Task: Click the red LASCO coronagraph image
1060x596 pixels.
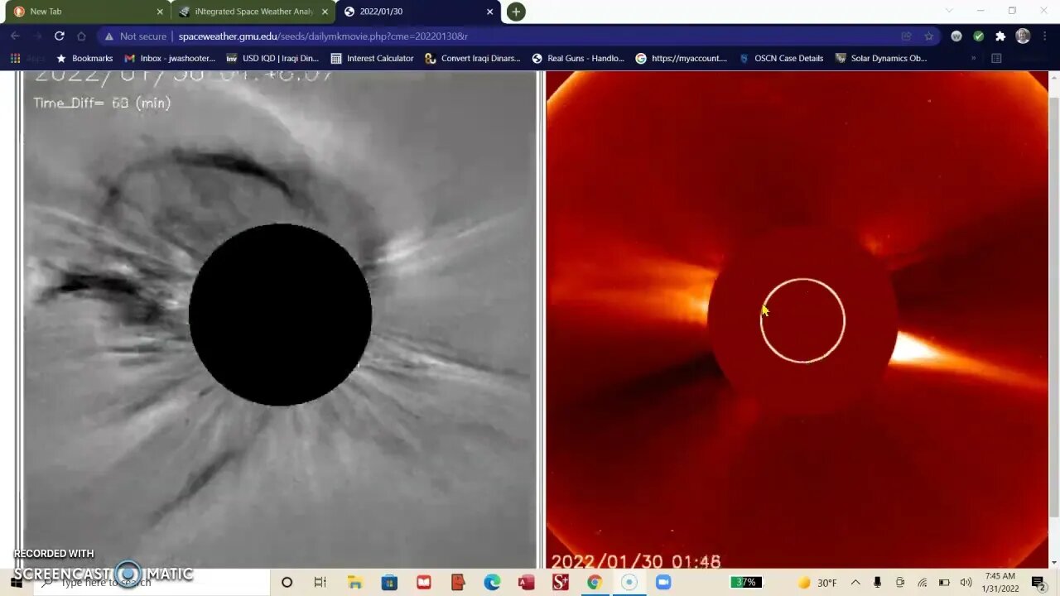Action: point(797,320)
